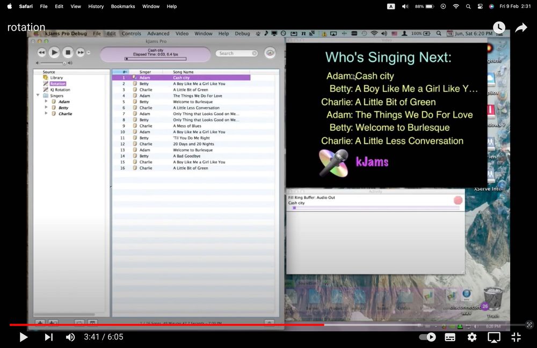Expand the Adam singer triangle
This screenshot has height=348, width=537.
click(x=46, y=101)
